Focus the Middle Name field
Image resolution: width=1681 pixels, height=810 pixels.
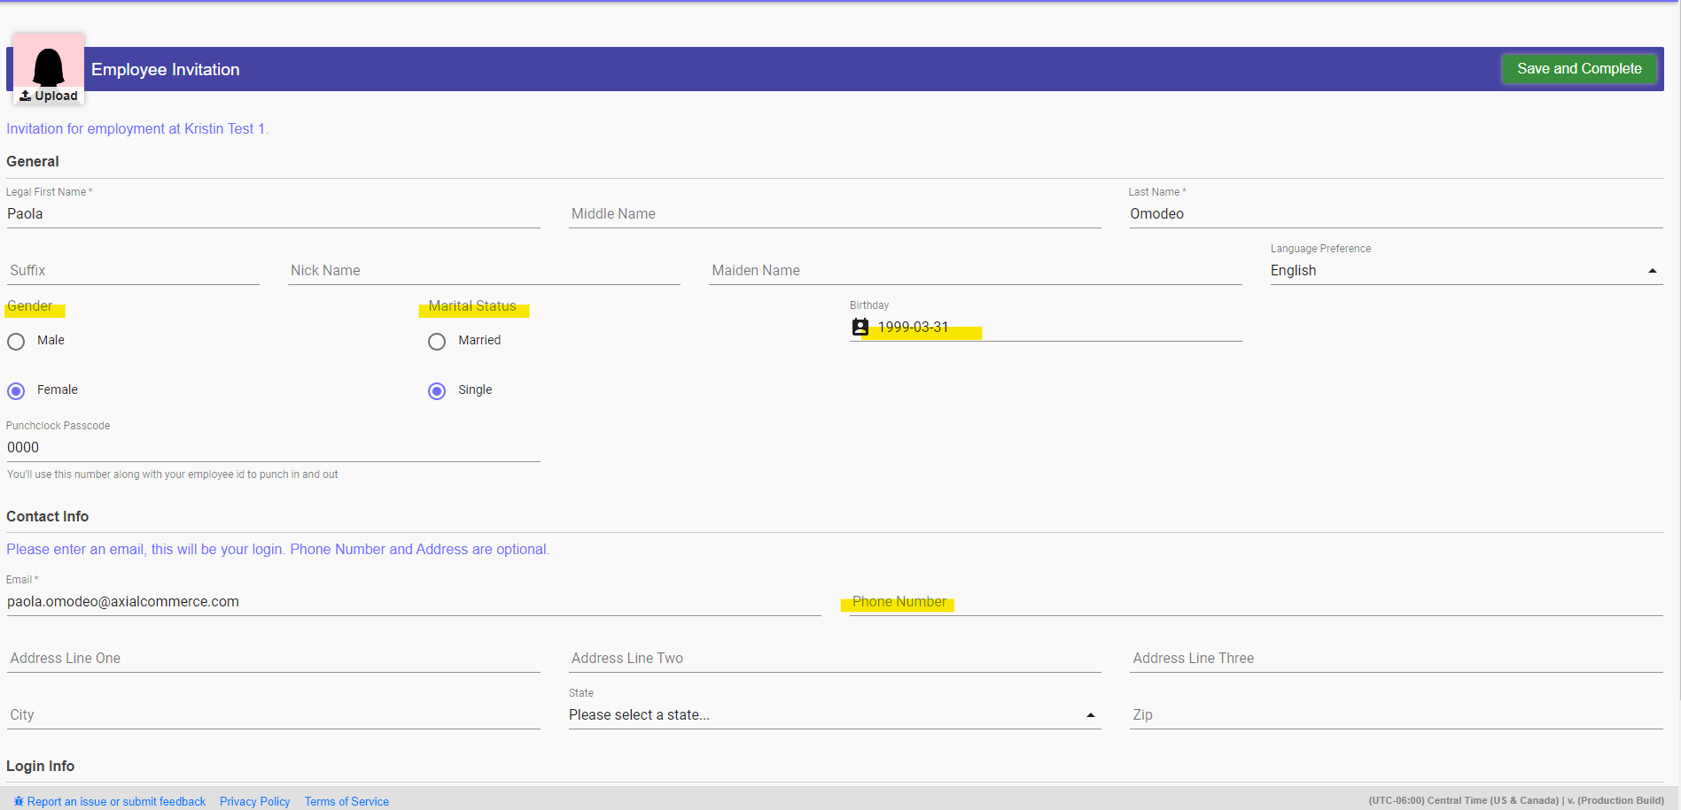pyautogui.click(x=834, y=214)
